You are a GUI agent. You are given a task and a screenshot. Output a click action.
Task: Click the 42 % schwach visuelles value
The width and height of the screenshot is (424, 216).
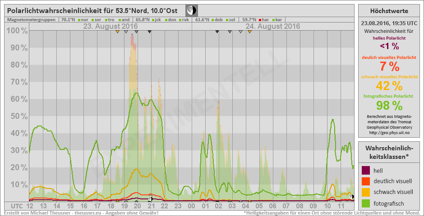point(389,85)
